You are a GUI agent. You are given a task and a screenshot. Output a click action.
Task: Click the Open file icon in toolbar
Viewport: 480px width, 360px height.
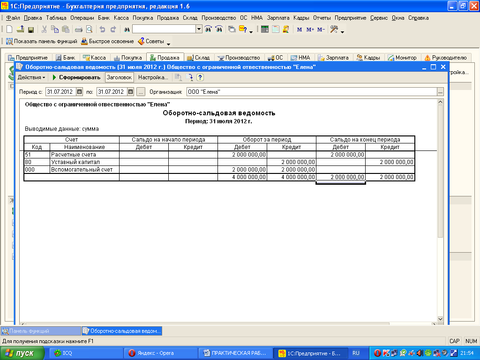(x=20, y=30)
